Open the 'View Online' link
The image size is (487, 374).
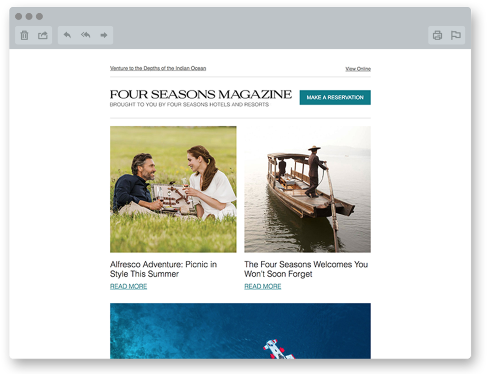358,69
